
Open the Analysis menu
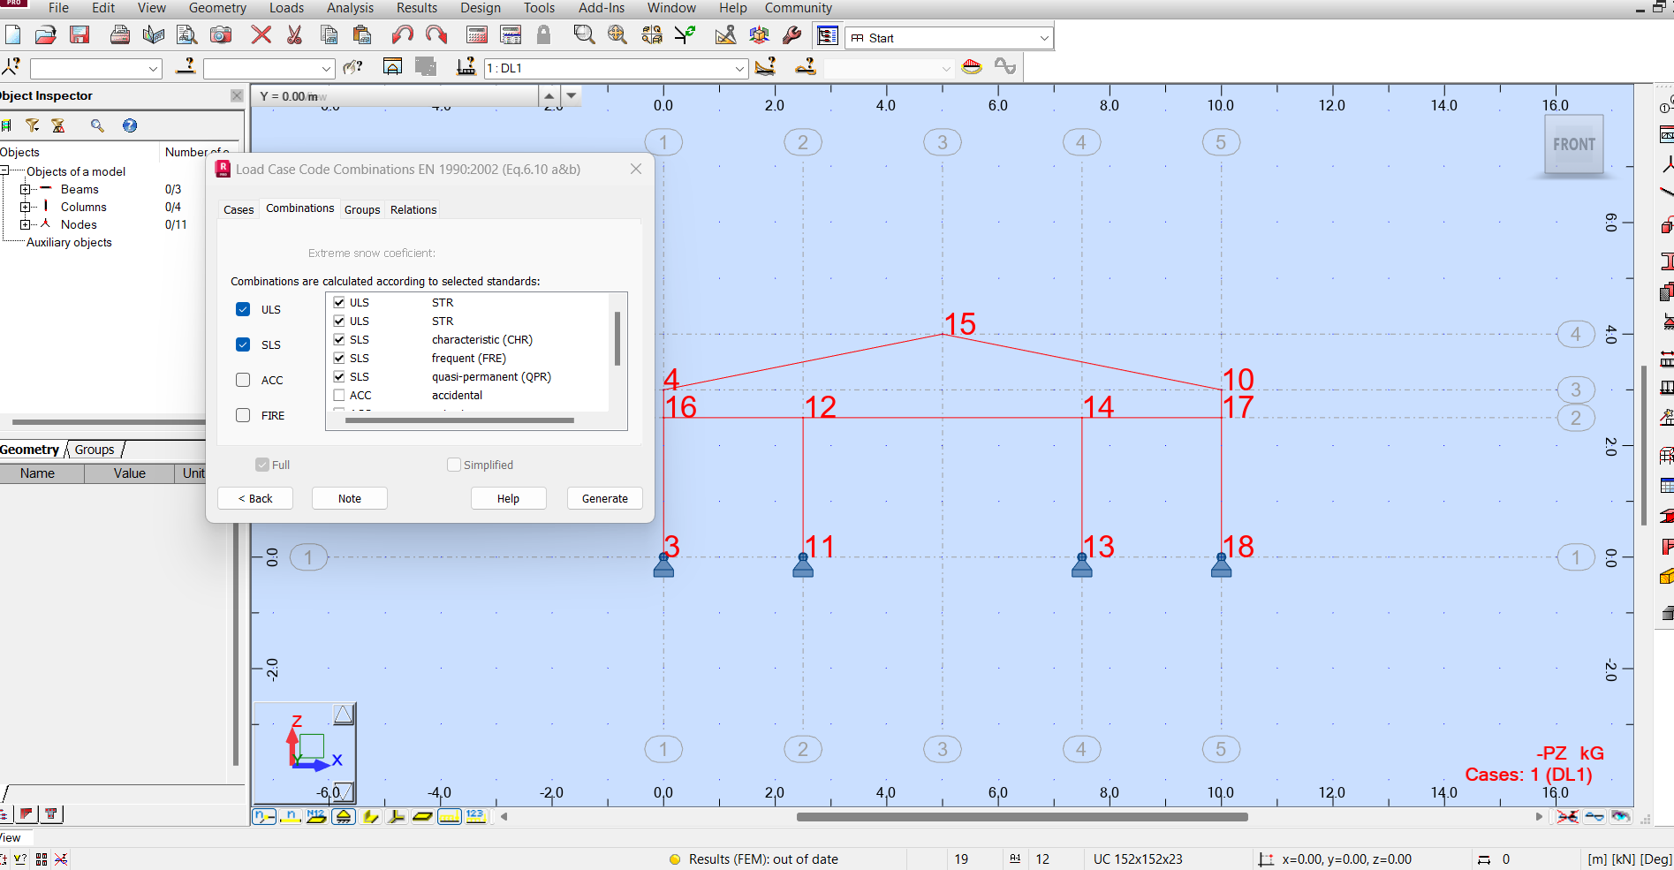point(350,8)
